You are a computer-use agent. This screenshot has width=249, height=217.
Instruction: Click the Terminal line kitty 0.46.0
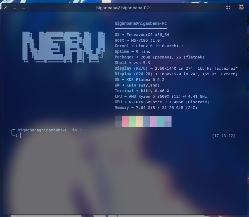(x=142, y=91)
